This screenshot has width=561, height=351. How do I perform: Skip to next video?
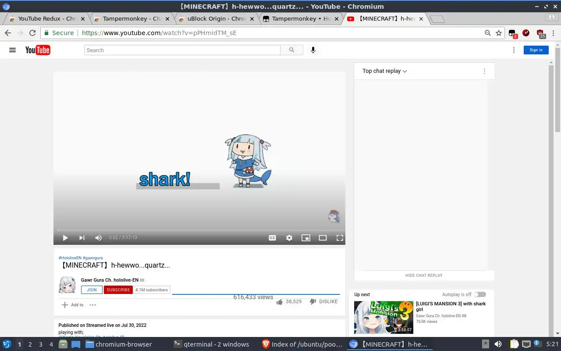(x=82, y=238)
